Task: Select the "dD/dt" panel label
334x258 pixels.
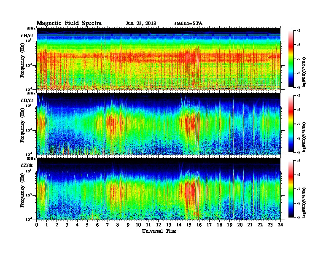Action: pyautogui.click(x=27, y=100)
